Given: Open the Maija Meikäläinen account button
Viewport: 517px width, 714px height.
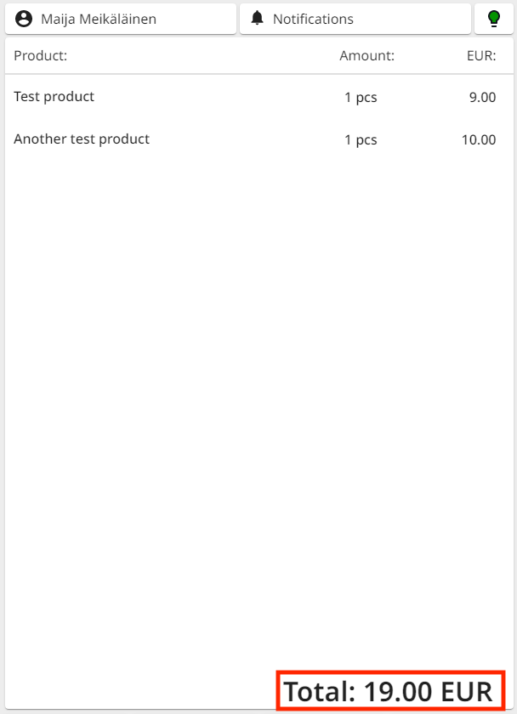Looking at the screenshot, I should (121, 18).
